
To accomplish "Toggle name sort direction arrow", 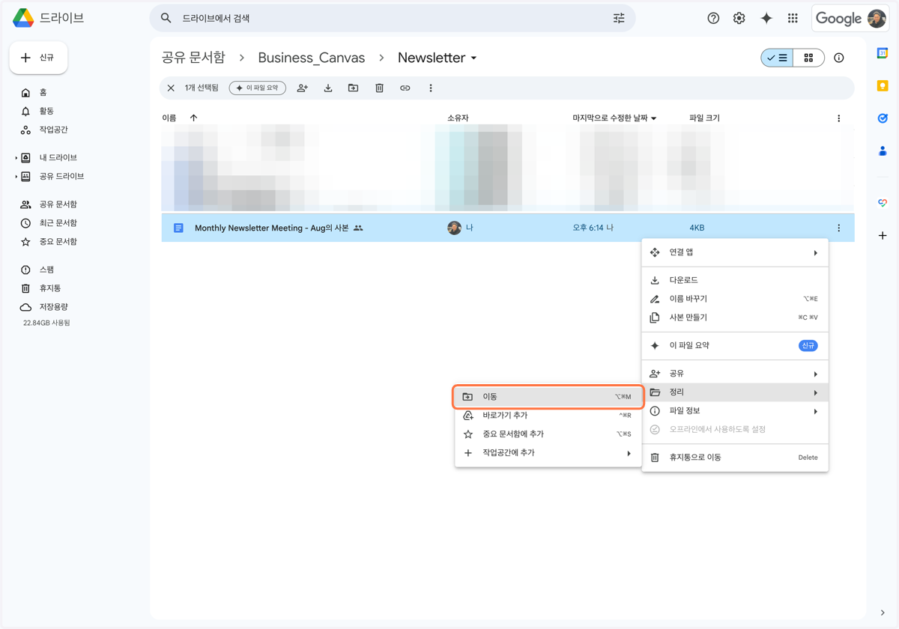I will (194, 118).
